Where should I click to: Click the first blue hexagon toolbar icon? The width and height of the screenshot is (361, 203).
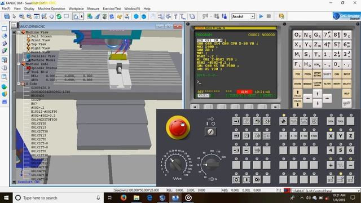136,16
